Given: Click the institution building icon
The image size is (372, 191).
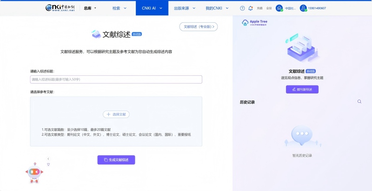Looking at the screenshot, I should click(x=279, y=8).
